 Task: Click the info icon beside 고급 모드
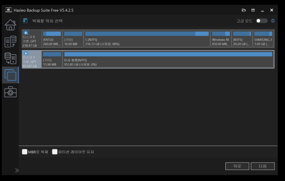click(x=273, y=21)
